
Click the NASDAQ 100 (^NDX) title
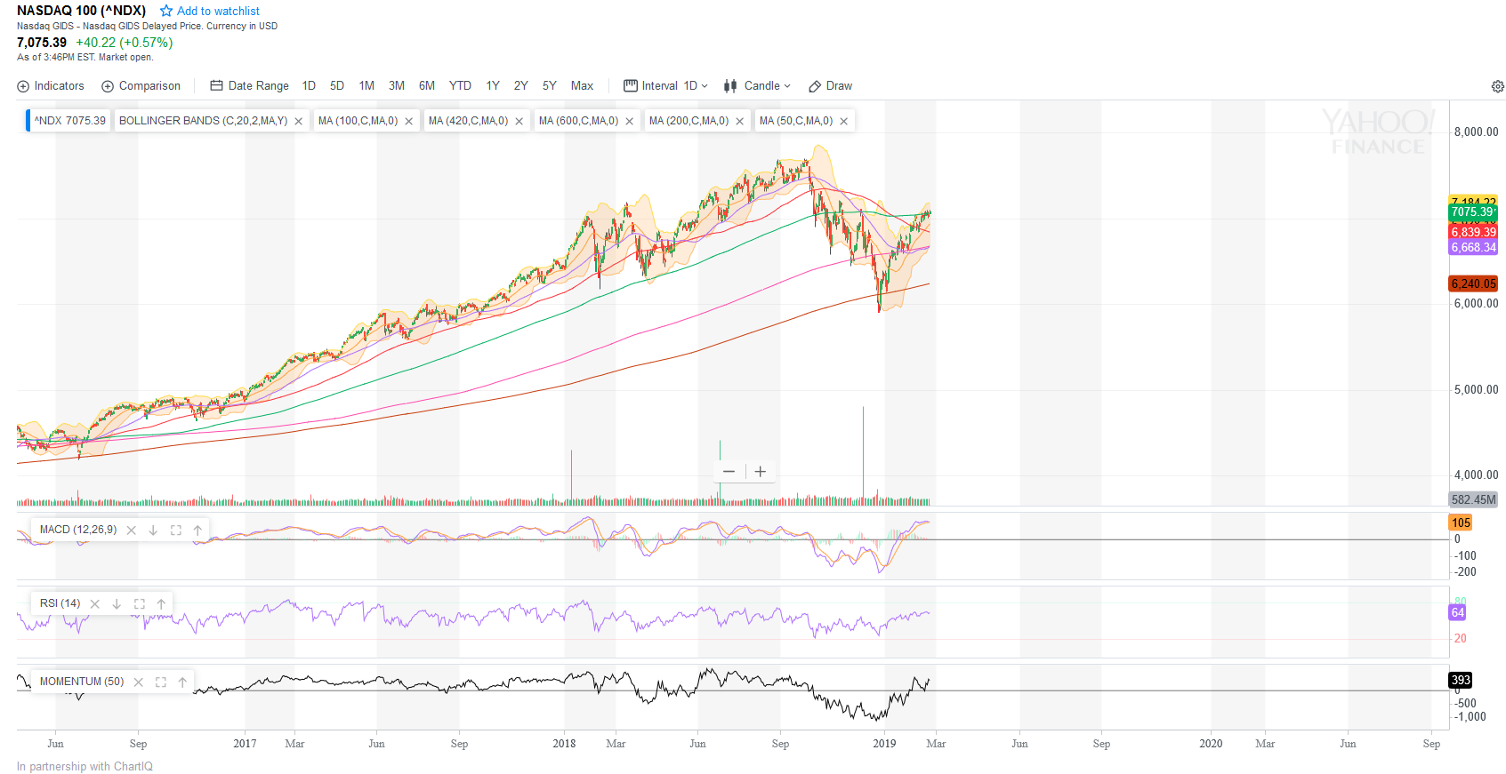pos(81,11)
